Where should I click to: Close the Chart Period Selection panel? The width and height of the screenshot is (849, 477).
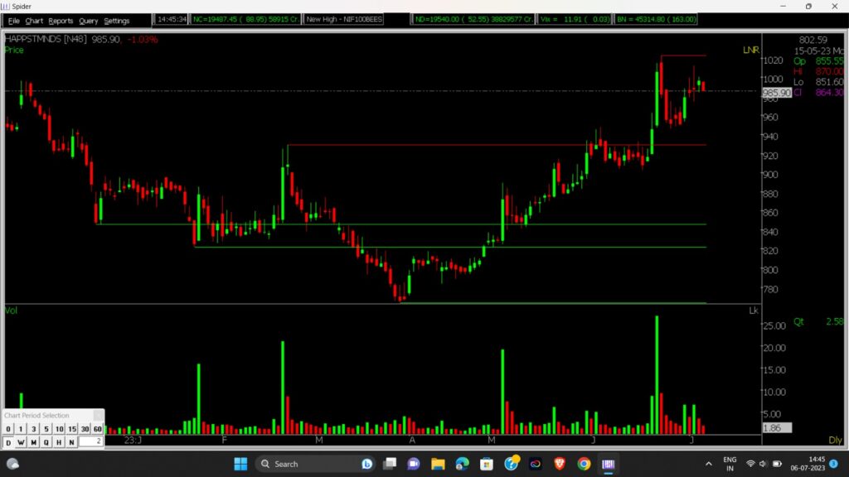[98, 416]
